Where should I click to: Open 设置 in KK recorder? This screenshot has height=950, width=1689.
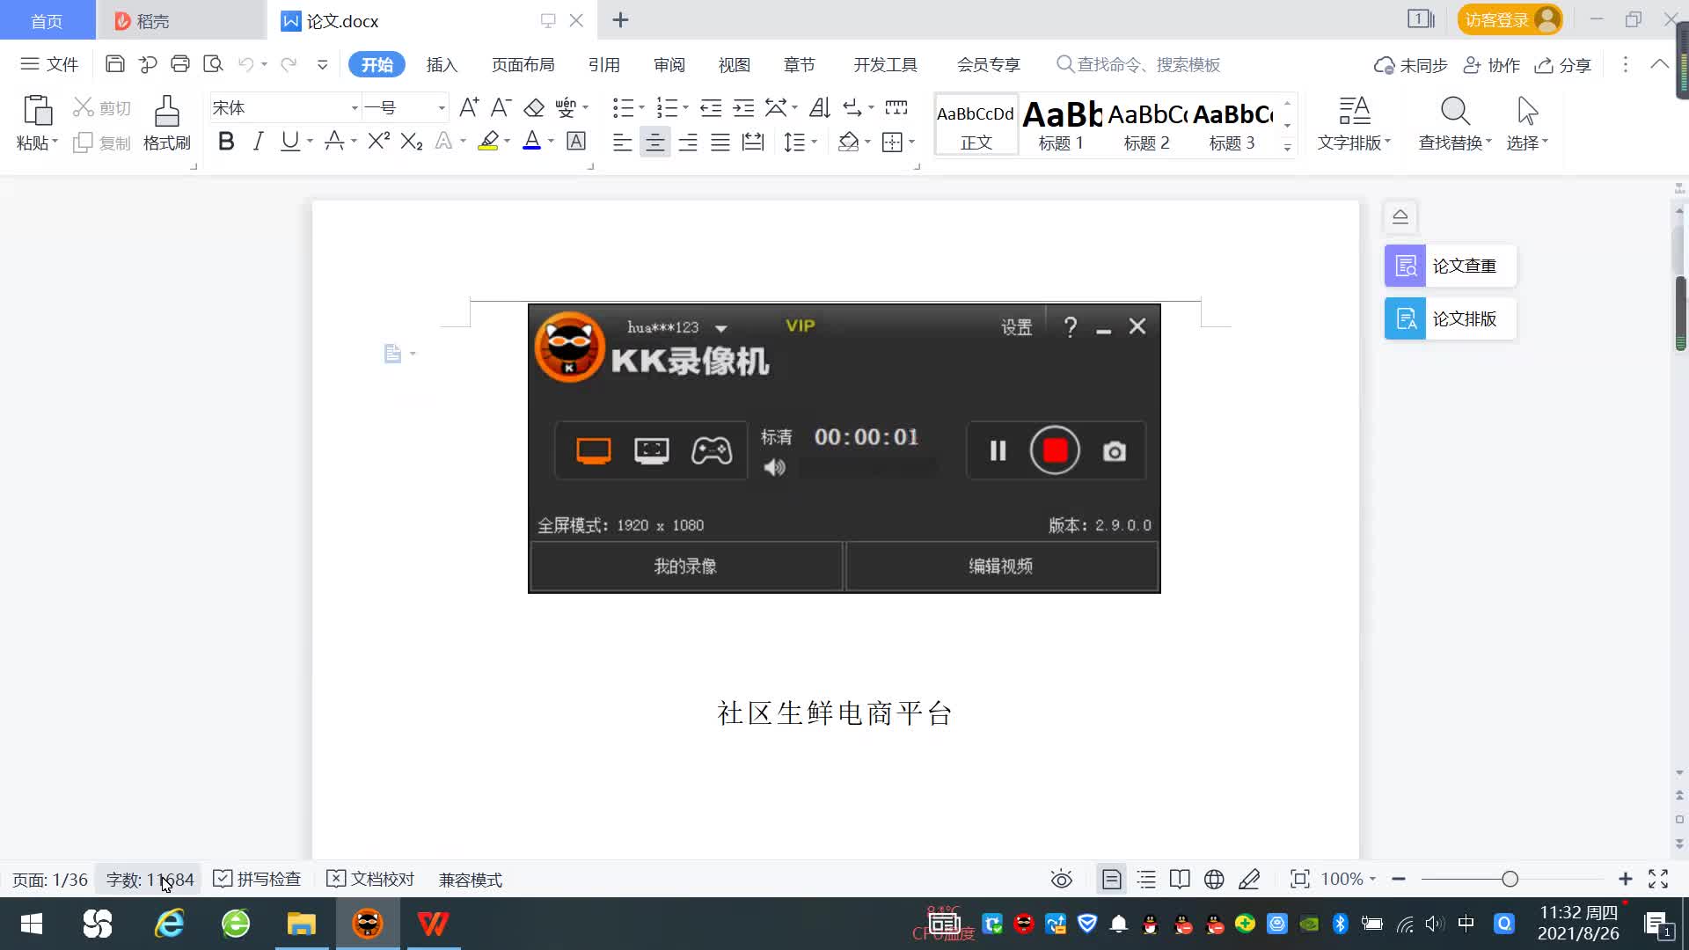coord(1016,327)
